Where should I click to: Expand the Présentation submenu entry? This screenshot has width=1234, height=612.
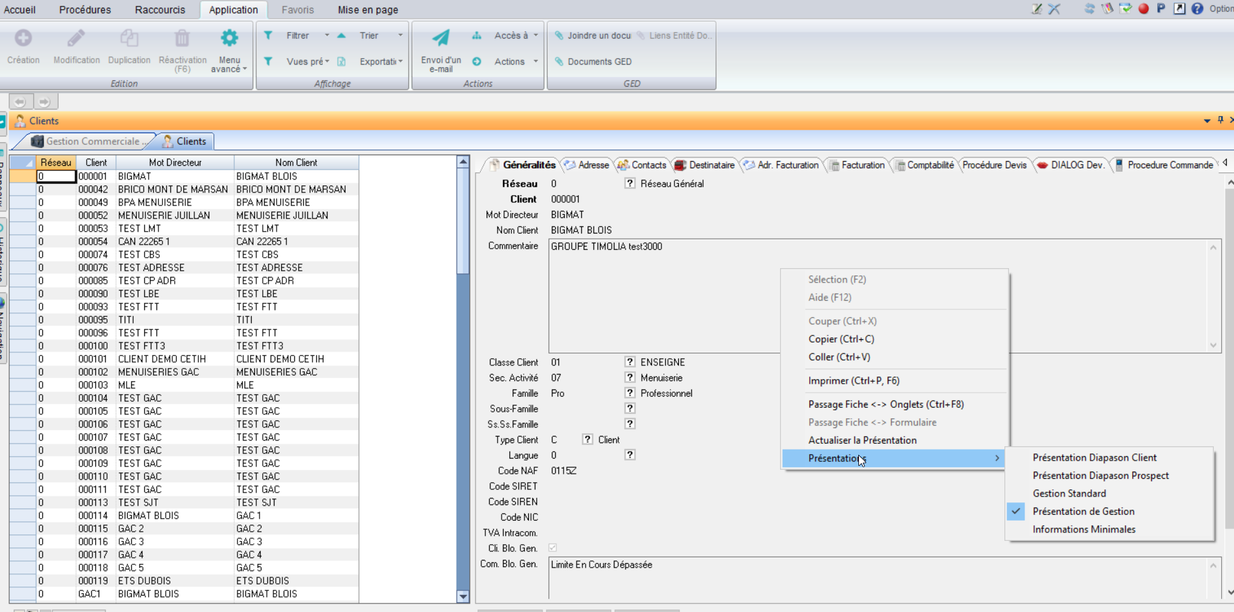click(894, 458)
